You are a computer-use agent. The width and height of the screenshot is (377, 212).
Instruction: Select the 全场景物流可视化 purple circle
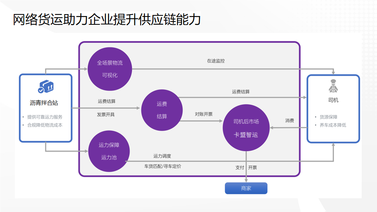click(x=110, y=69)
